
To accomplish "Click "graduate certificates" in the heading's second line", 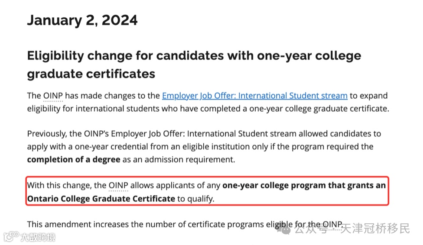I will click(91, 74).
